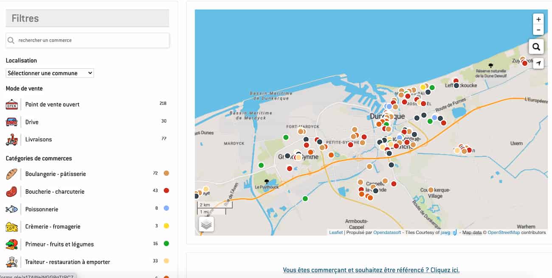Click the fish icon for Poissonnerie
Viewport: 552px width, 278px height.
[x=12, y=209]
